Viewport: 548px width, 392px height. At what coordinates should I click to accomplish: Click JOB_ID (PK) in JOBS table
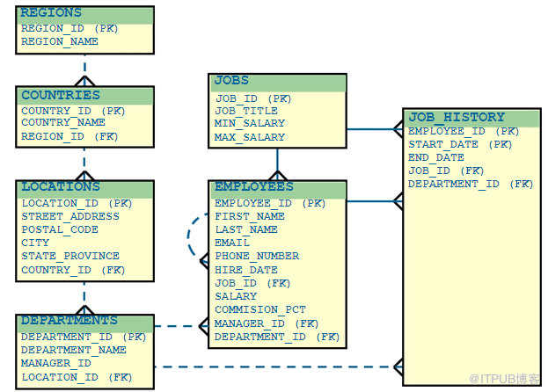tap(253, 98)
